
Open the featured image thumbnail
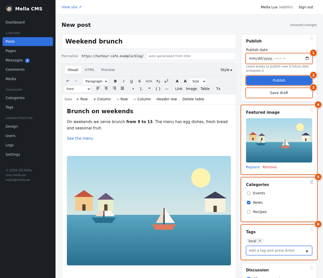pyautogui.click(x=279, y=140)
